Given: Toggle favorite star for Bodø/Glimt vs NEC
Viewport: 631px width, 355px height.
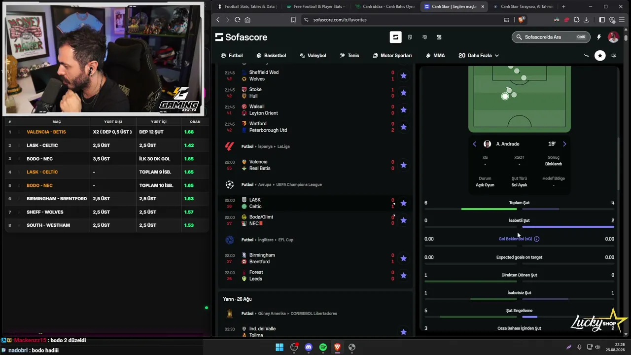Looking at the screenshot, I should pyautogui.click(x=404, y=220).
